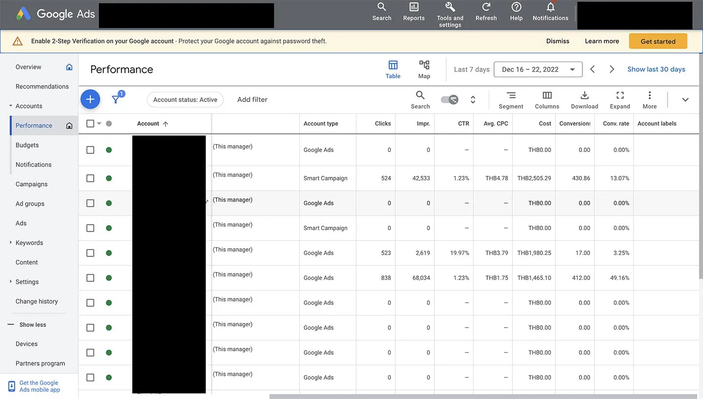Refresh the account data
The height and width of the screenshot is (399, 703).
point(486,11)
